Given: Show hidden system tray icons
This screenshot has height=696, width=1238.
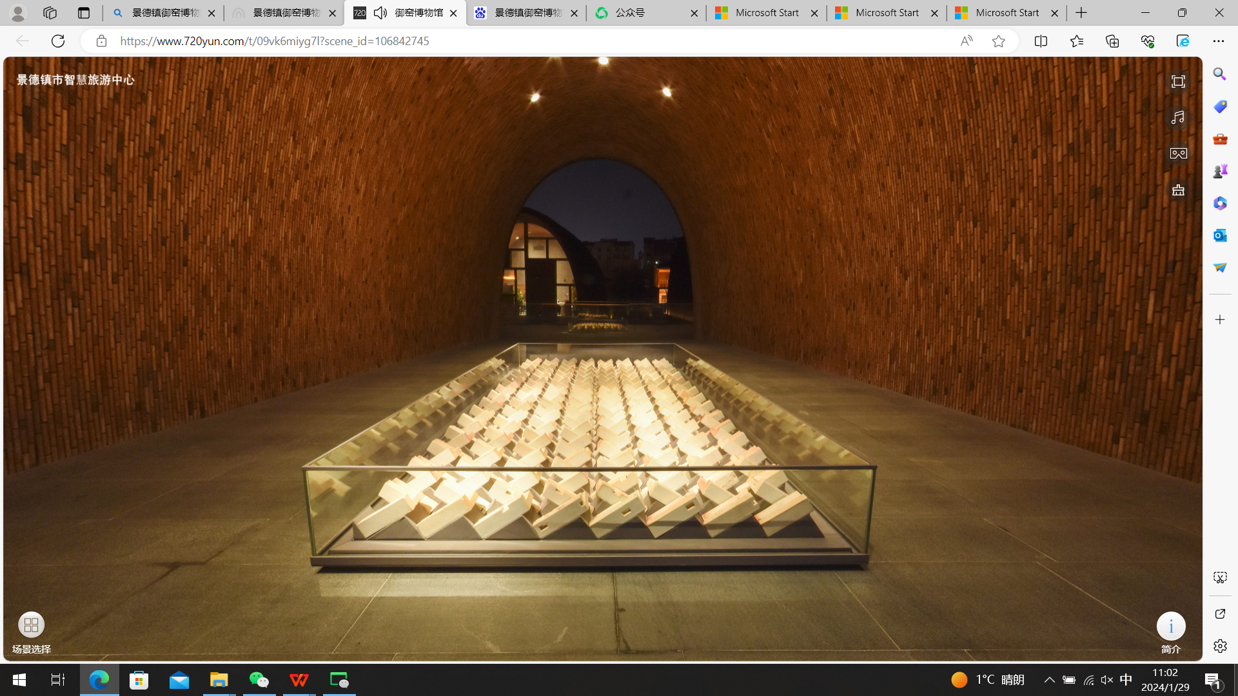Looking at the screenshot, I should 1050,680.
